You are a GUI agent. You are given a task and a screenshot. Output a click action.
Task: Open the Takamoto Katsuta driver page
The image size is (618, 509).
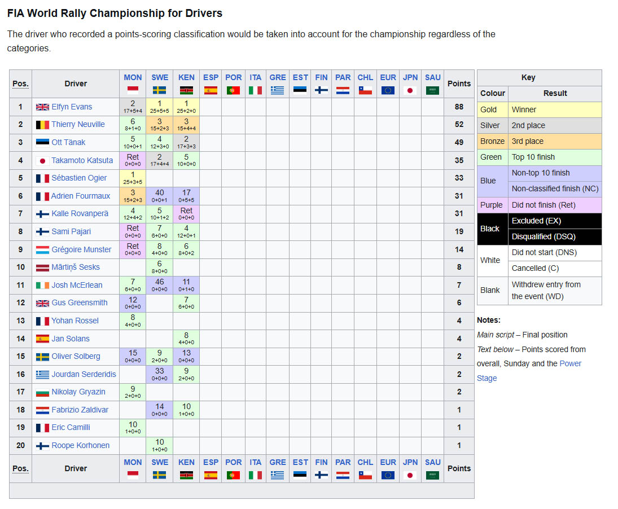click(82, 160)
